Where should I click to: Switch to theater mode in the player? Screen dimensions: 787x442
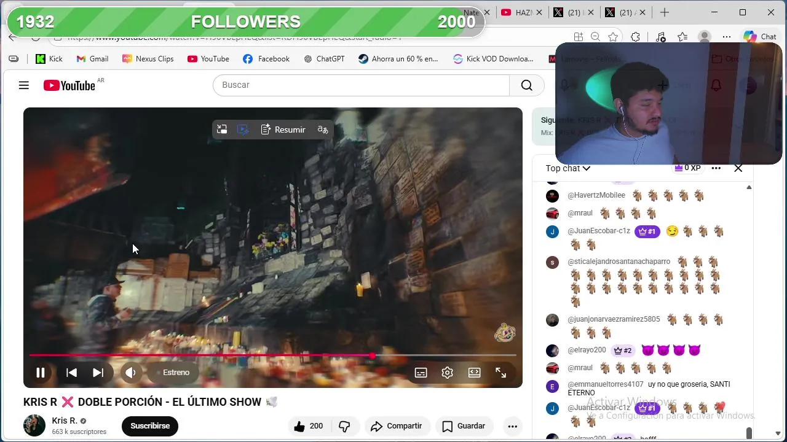pyautogui.click(x=474, y=373)
